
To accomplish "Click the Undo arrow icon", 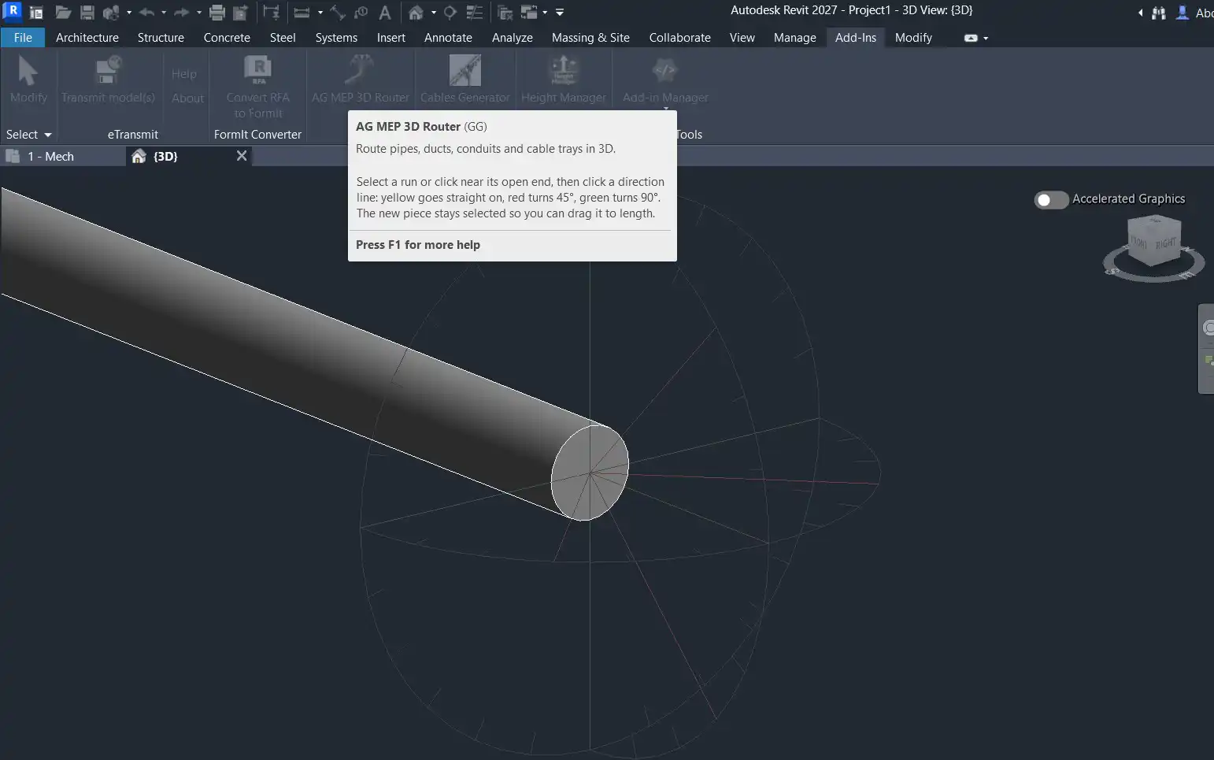I will pos(146,13).
